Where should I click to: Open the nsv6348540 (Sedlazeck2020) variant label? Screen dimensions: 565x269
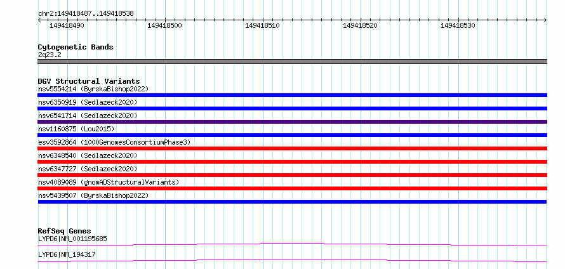(88, 155)
